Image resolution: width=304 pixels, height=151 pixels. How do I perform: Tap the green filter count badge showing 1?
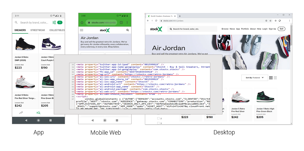[x=60, y=23]
